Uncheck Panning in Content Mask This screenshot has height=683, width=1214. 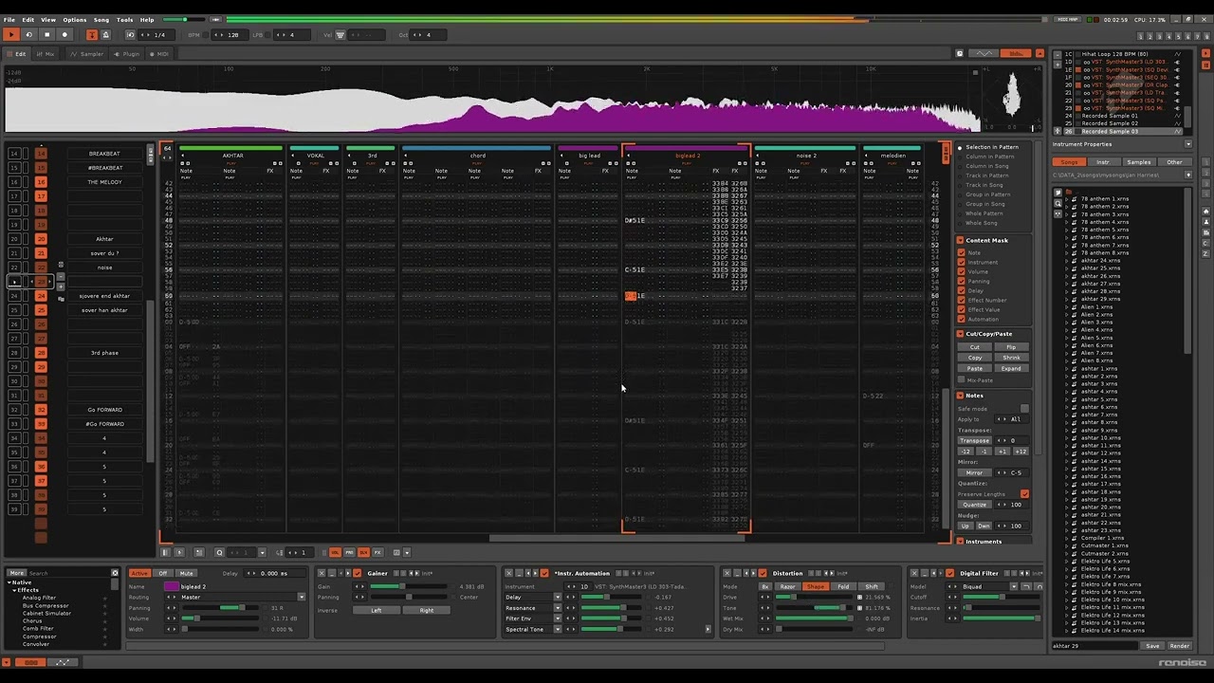[961, 281]
